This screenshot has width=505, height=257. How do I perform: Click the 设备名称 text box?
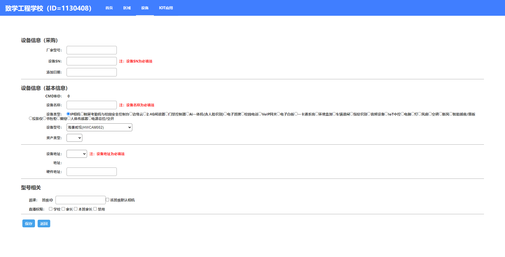(x=92, y=105)
